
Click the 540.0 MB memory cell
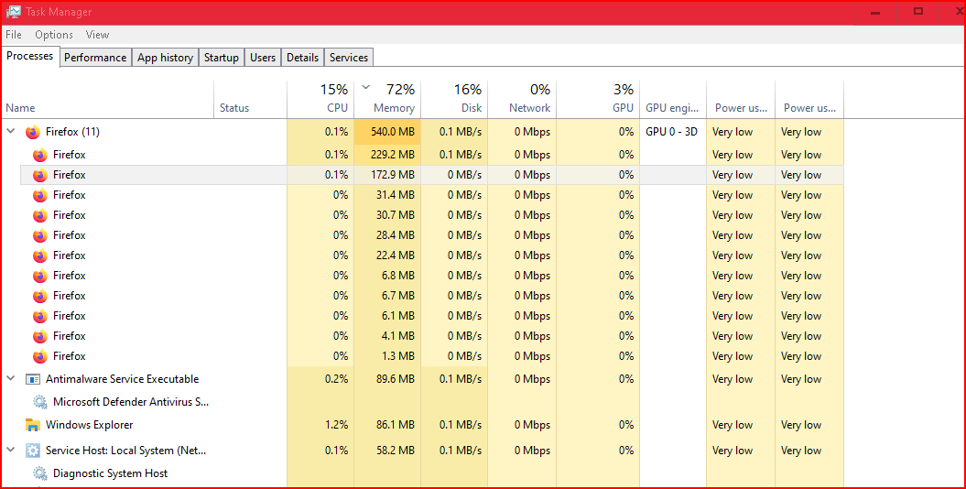(x=387, y=132)
